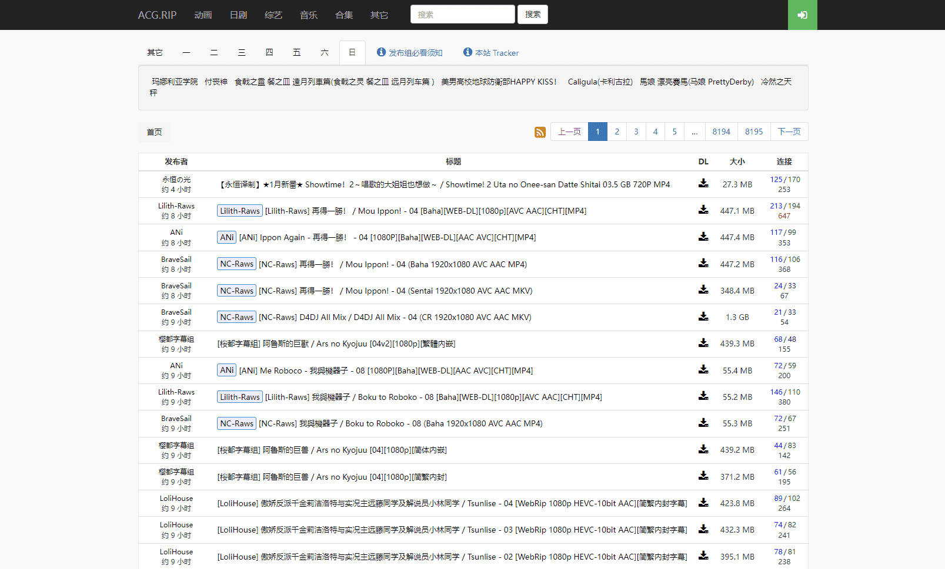945x569 pixels.
Task: Download Lilith-Raws Boku to Roboko 08 torrent
Action: click(703, 396)
